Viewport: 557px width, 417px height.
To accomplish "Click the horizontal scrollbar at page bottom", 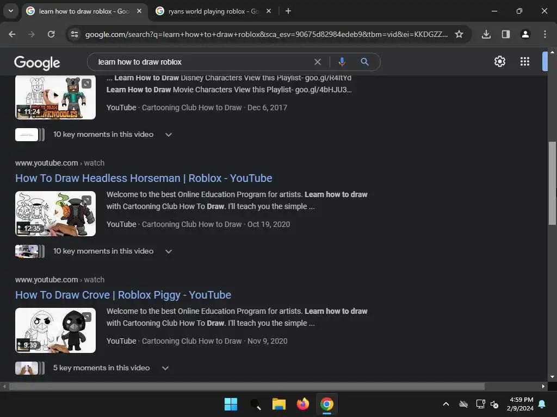I will (247, 386).
